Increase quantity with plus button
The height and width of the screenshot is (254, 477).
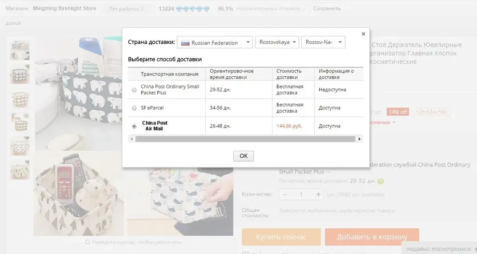tap(318, 194)
